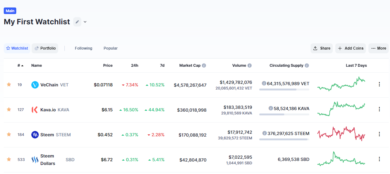Click the Steem Dollars coin logo

coord(35,160)
